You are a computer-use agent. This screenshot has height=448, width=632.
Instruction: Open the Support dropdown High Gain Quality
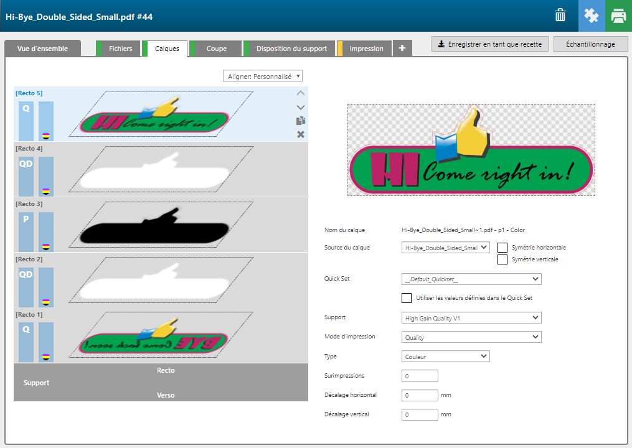[471, 318]
